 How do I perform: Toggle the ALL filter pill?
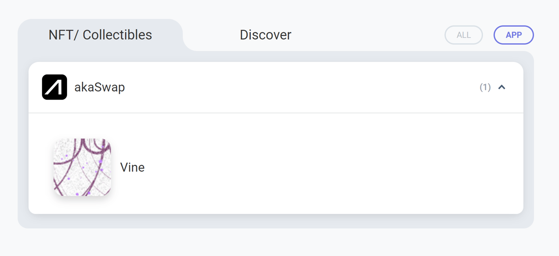tap(464, 35)
